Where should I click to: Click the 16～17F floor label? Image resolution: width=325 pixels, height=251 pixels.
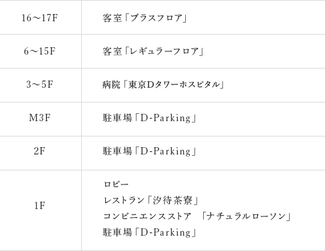click(x=39, y=18)
